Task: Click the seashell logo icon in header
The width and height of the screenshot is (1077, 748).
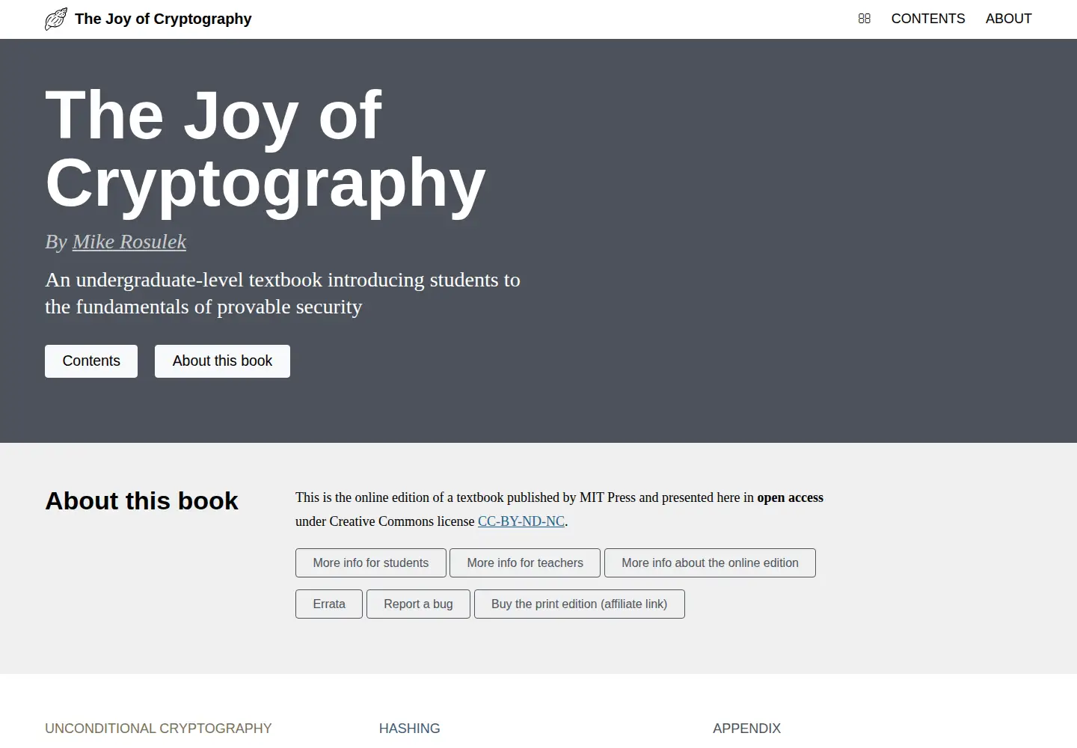Action: (x=56, y=19)
